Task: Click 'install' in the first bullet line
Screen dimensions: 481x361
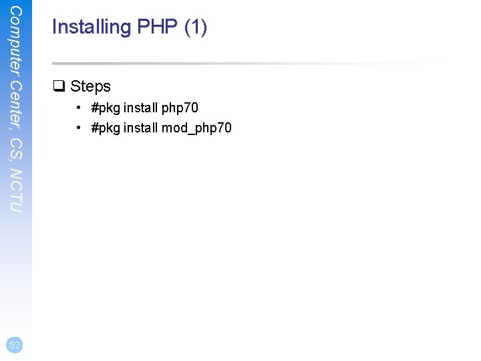Action: coord(141,108)
